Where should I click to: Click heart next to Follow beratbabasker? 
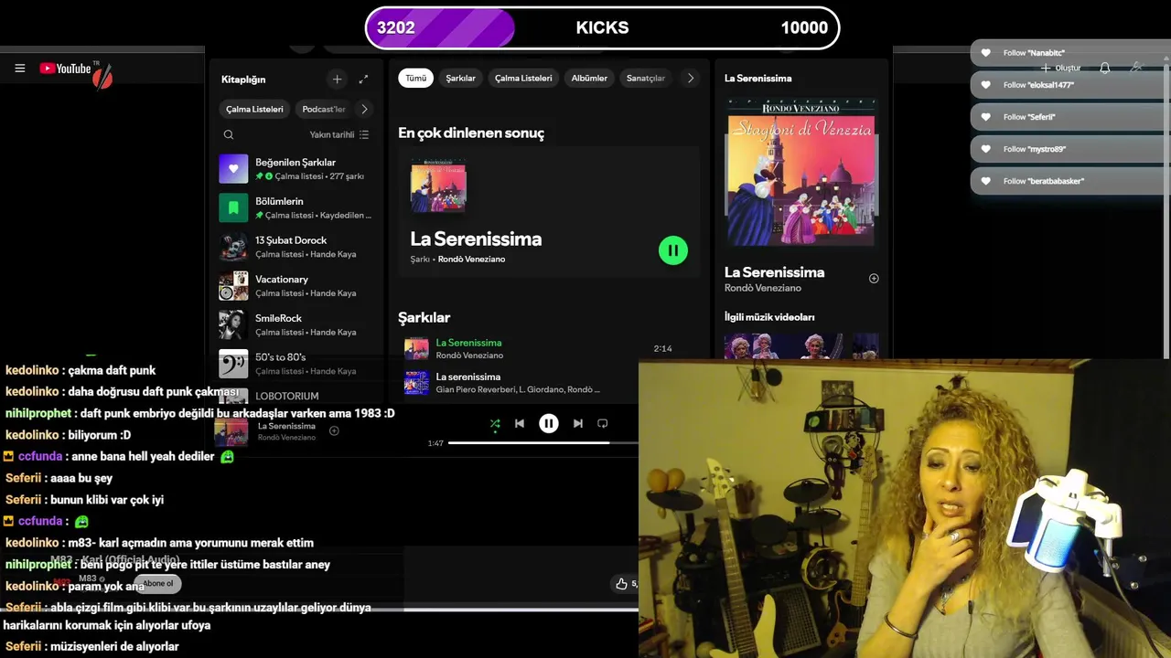tap(986, 181)
